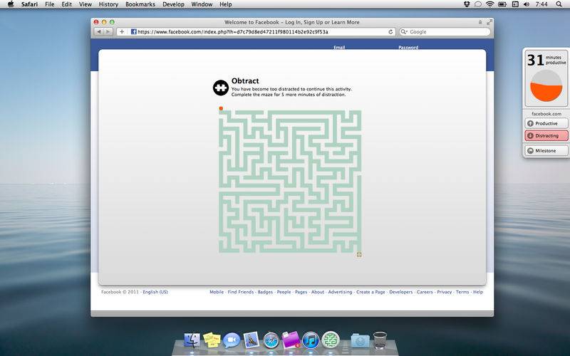
Task: Click the Facebook favicon in the address bar
Action: (x=133, y=32)
